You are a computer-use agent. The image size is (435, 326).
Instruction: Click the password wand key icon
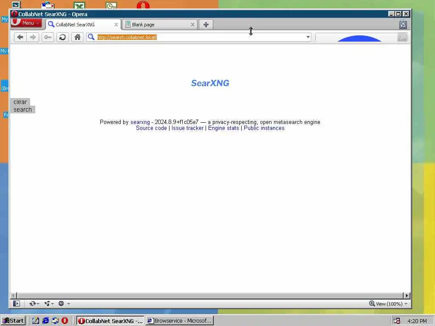click(48, 37)
